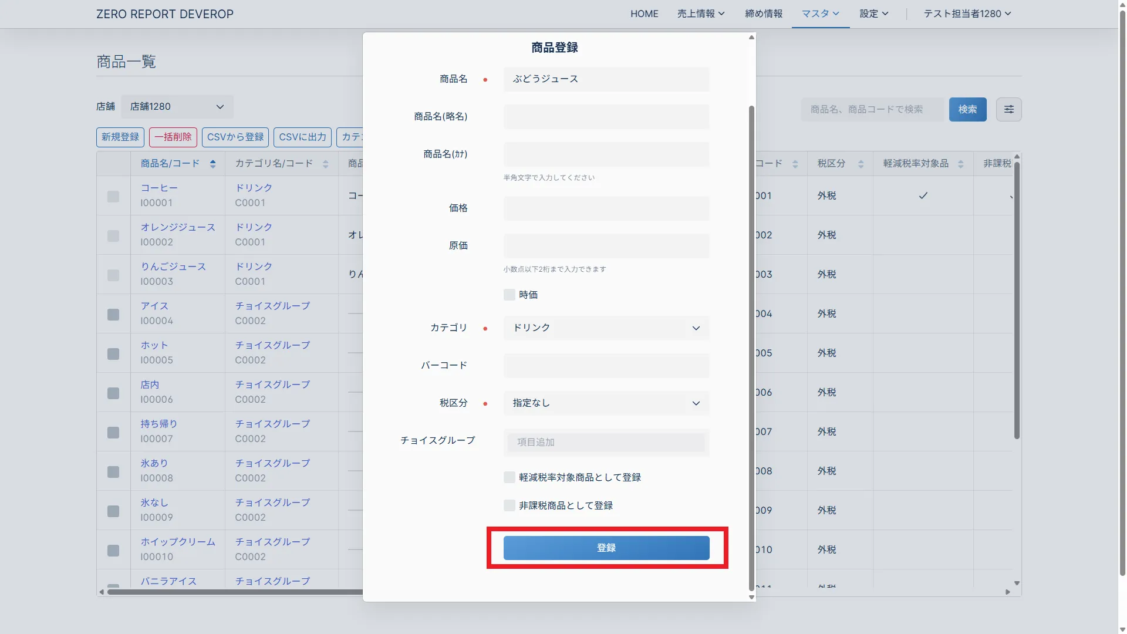Expand the 税区分 dropdown
Viewport: 1127px width, 634px height.
pyautogui.click(x=606, y=403)
